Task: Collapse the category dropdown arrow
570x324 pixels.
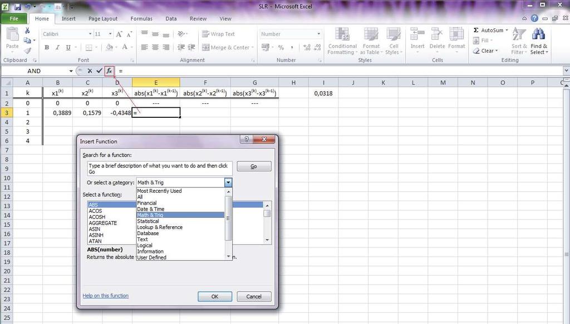Action: [x=228, y=182]
